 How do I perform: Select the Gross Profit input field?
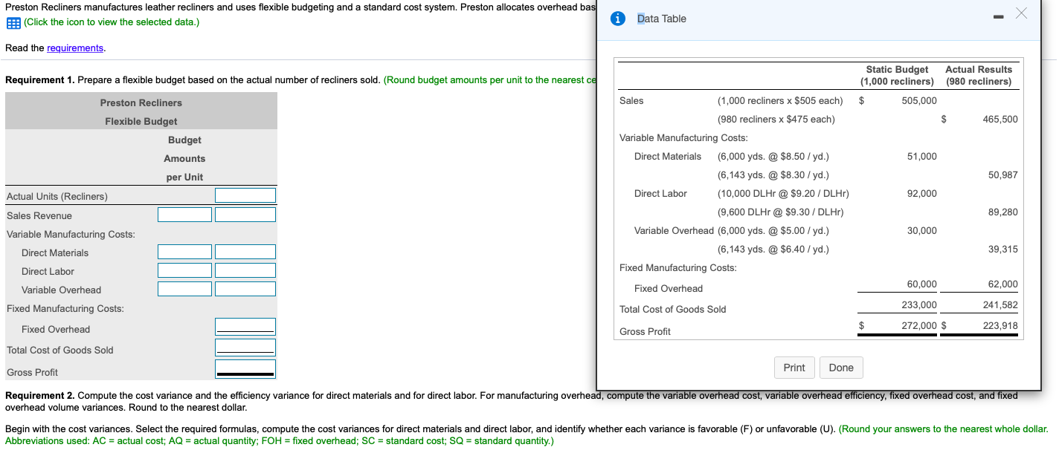click(245, 369)
